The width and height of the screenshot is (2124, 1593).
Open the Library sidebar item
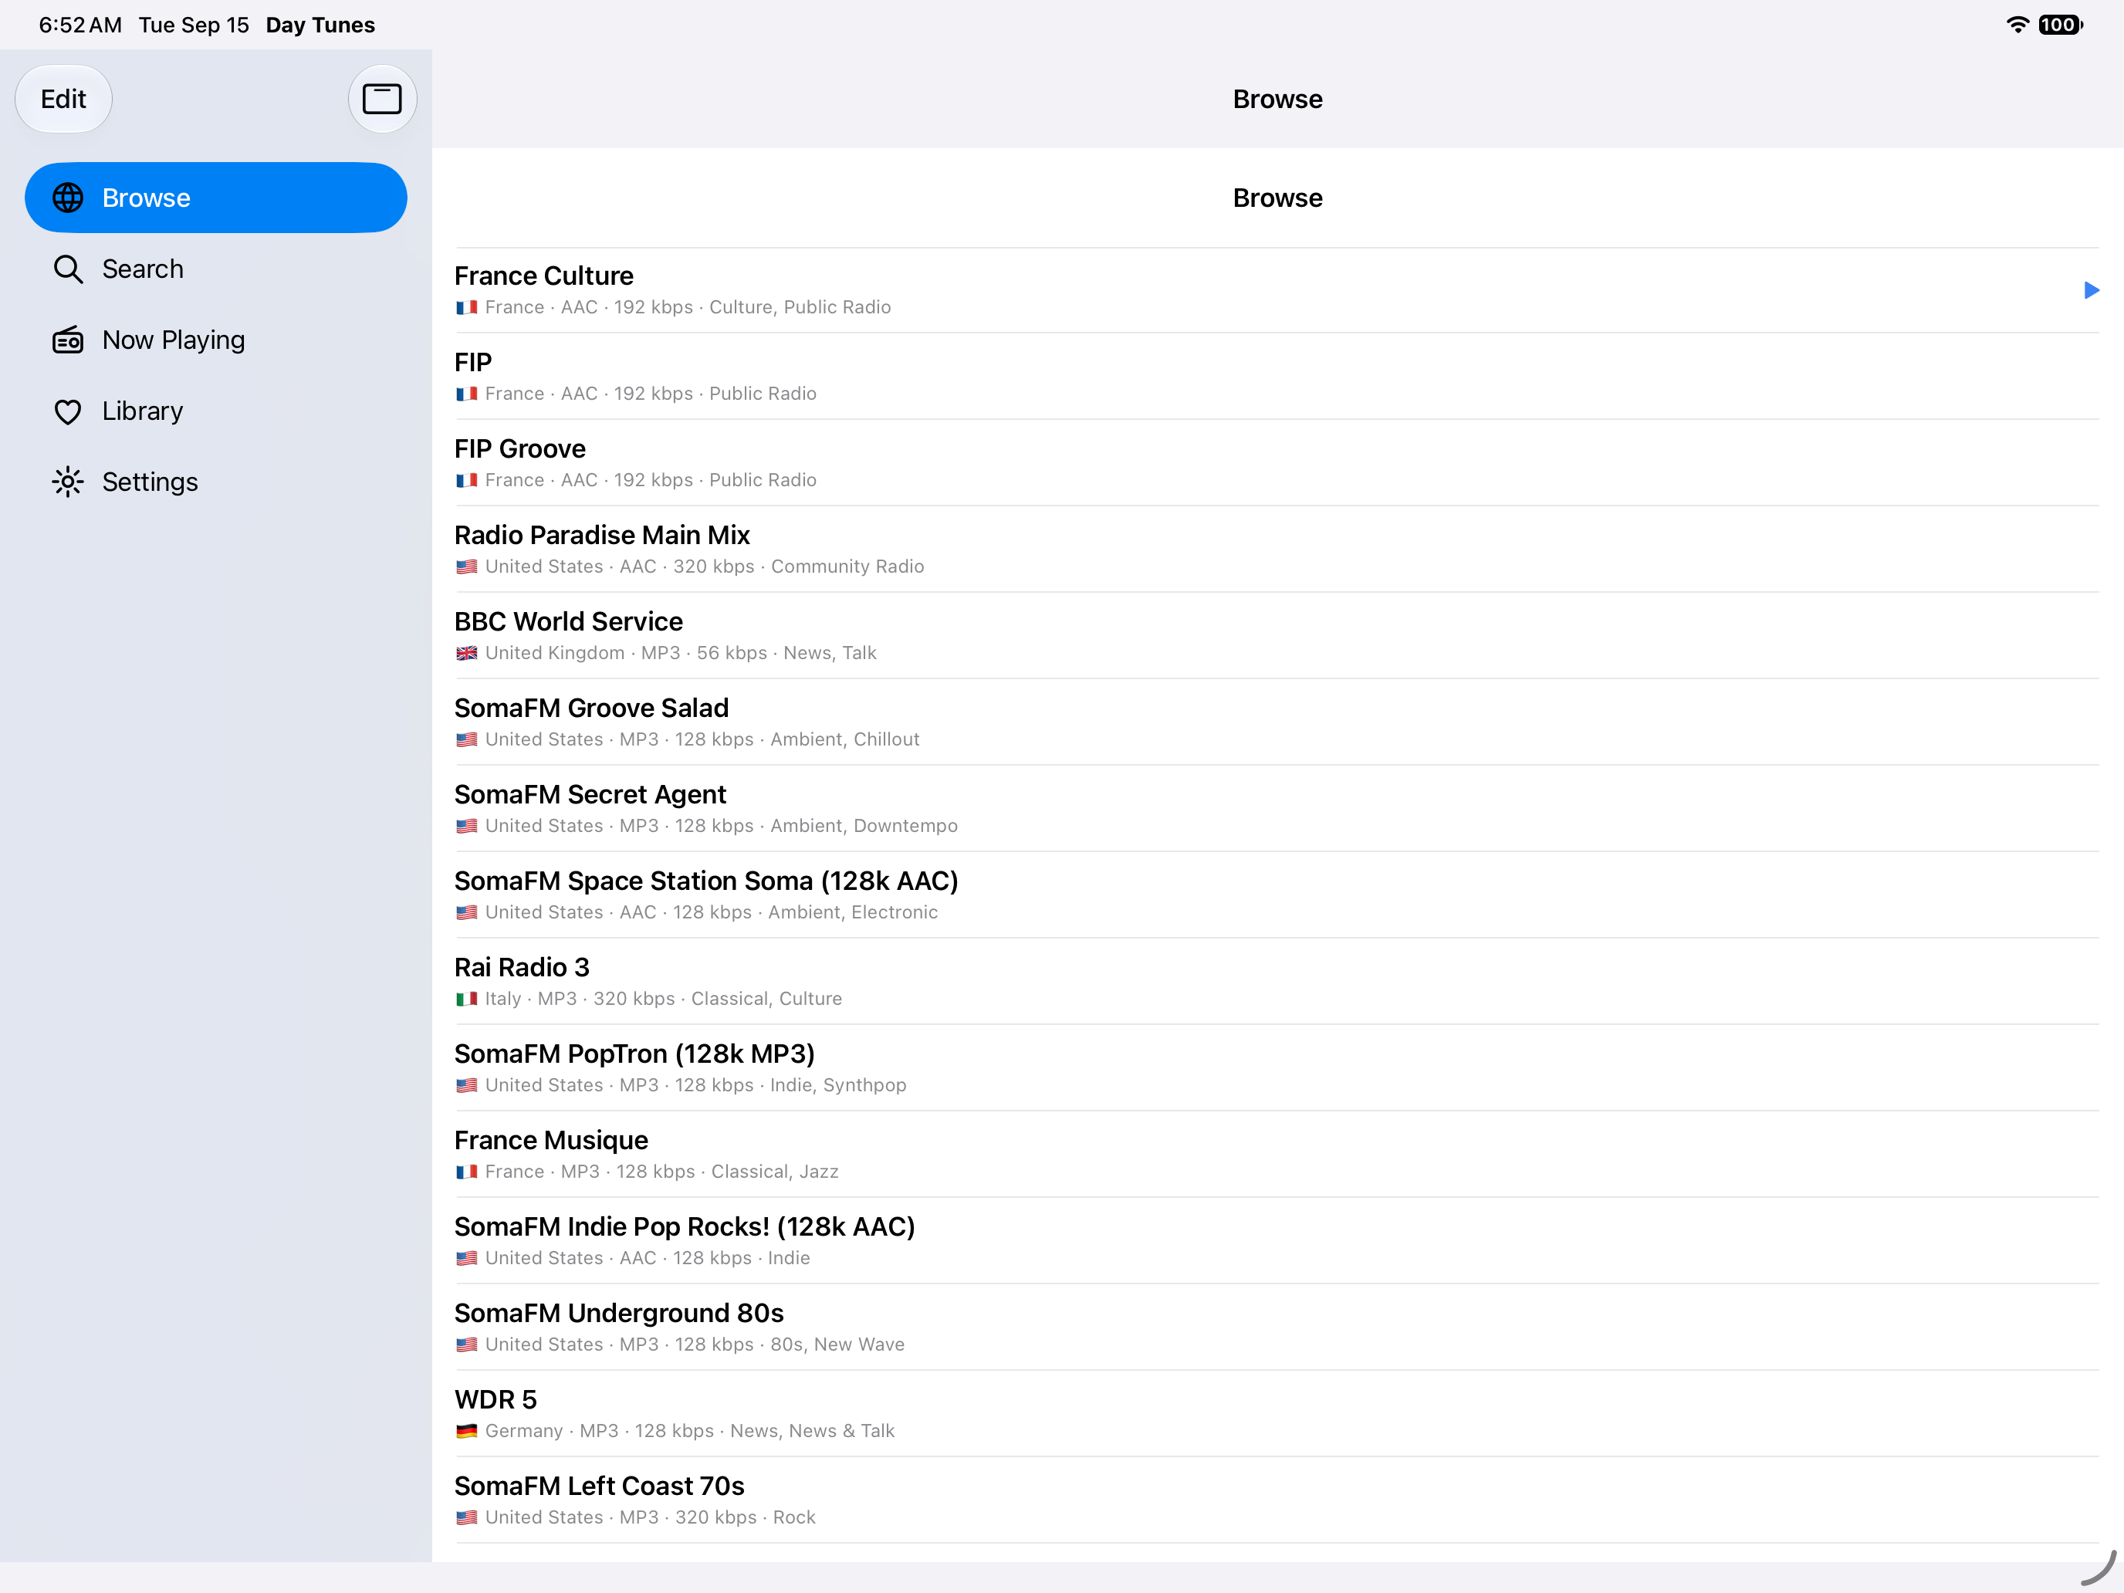click(x=216, y=411)
